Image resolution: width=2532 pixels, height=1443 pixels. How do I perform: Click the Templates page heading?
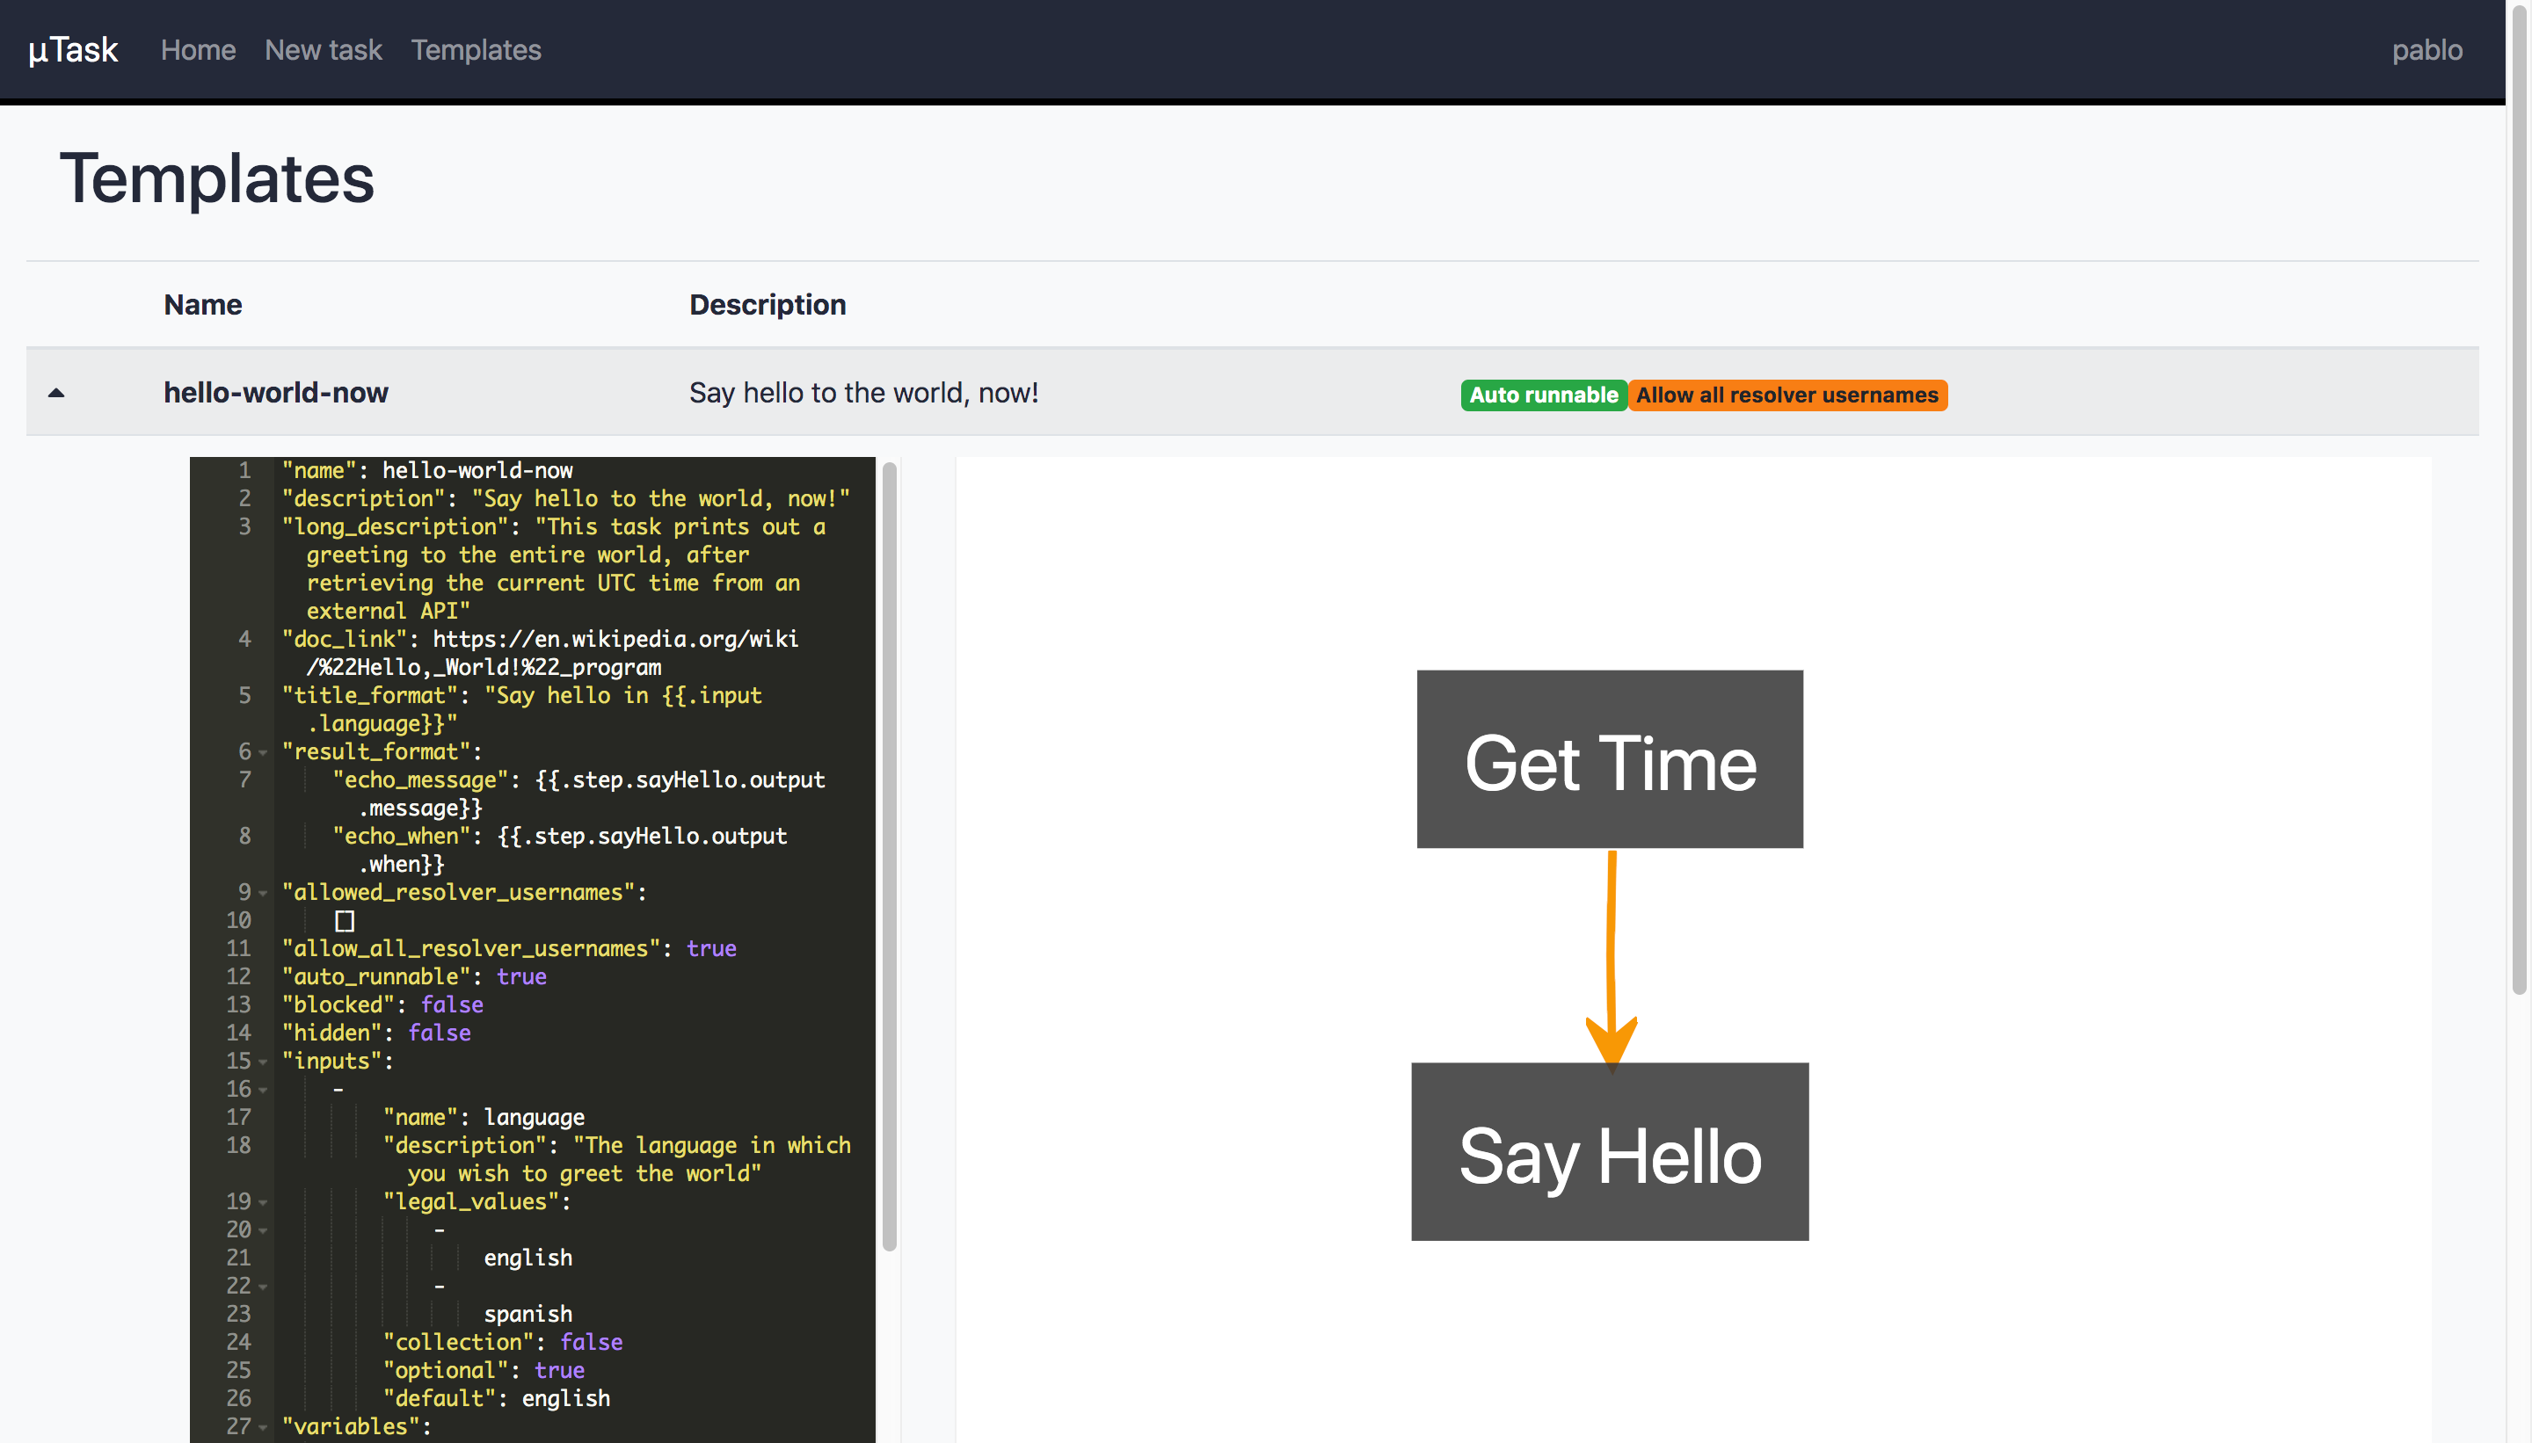217,179
